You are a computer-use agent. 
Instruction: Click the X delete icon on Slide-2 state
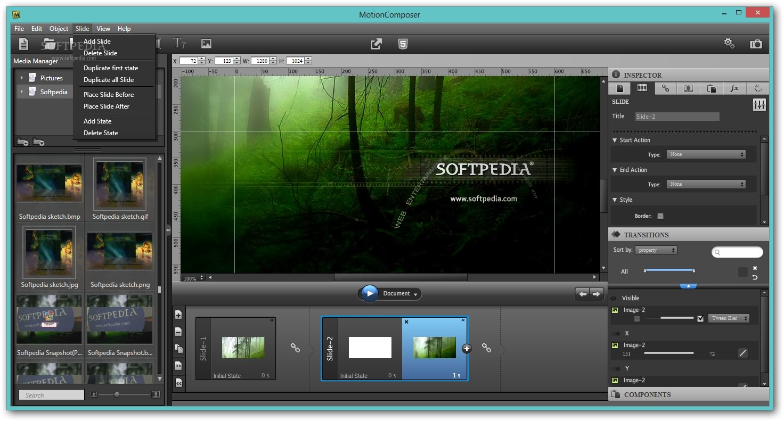[406, 322]
